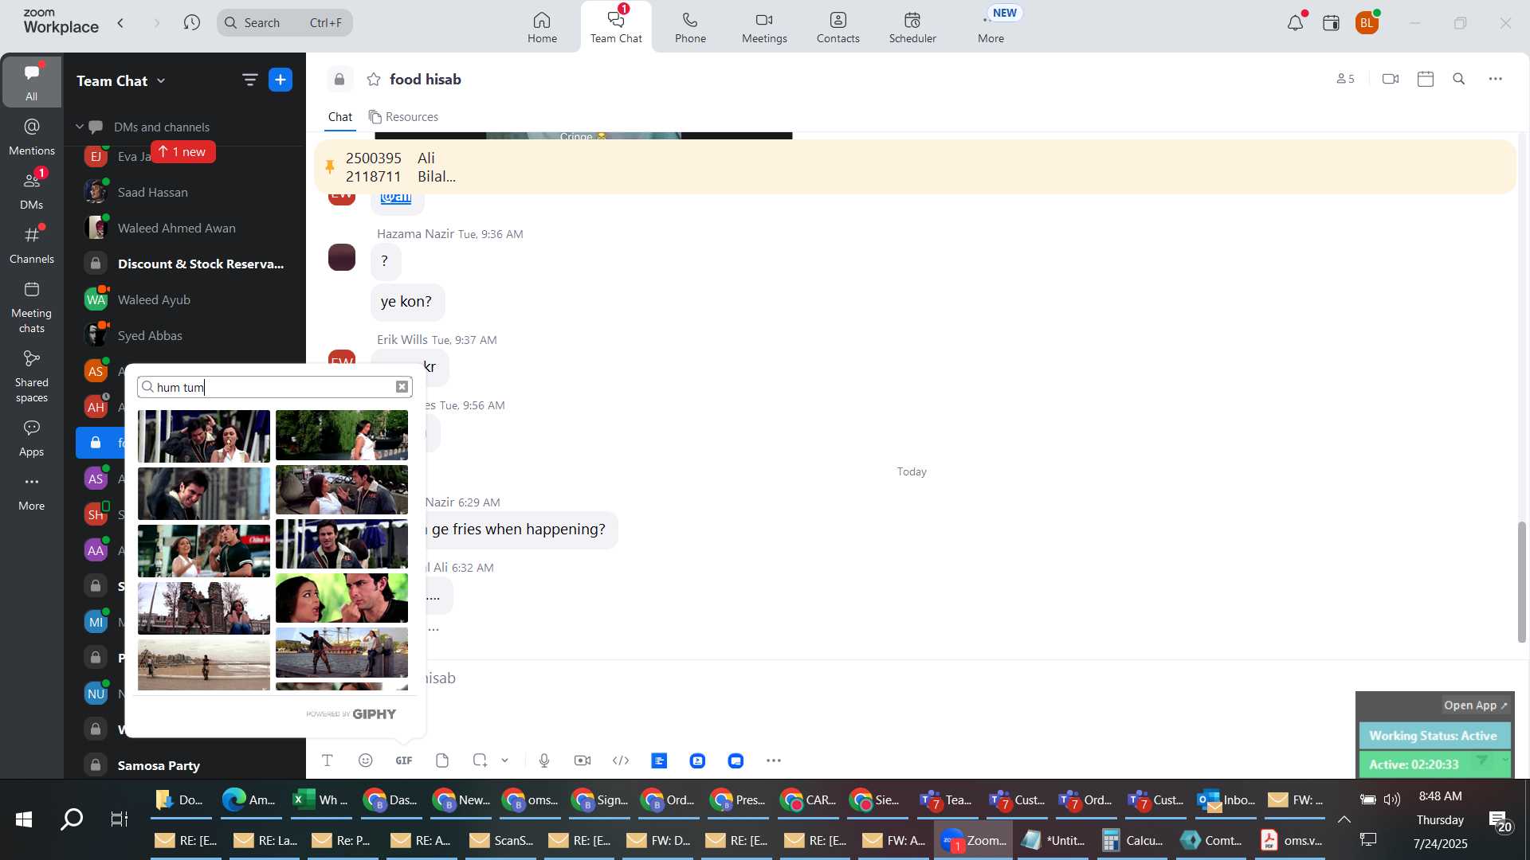This screenshot has height=860, width=1530.
Task: Collapse the DMs and channels section
Action: [80, 127]
